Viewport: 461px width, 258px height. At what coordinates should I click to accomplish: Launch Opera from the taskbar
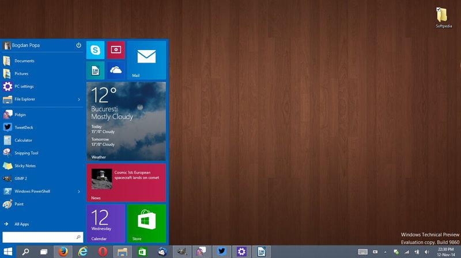pos(103,252)
